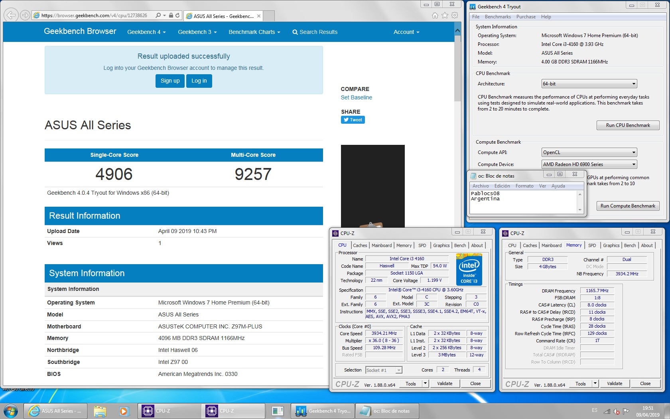
Task: Open Tools dropdown arrow in CPU window
Action: [x=425, y=383]
